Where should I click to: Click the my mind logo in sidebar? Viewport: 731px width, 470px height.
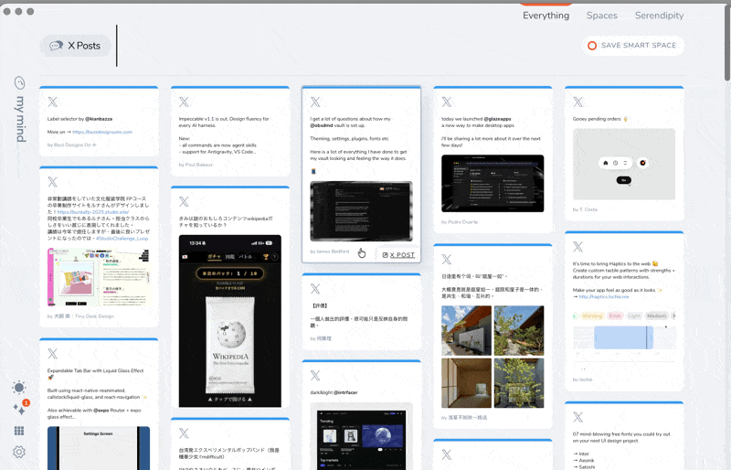(19, 110)
